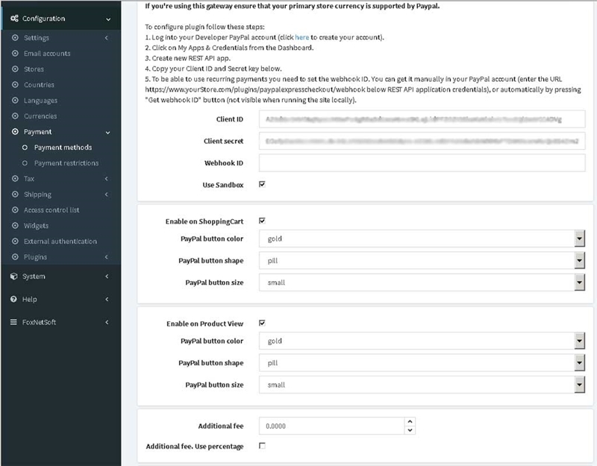
Task: Expand the System menu arrow
Action: coord(107,276)
